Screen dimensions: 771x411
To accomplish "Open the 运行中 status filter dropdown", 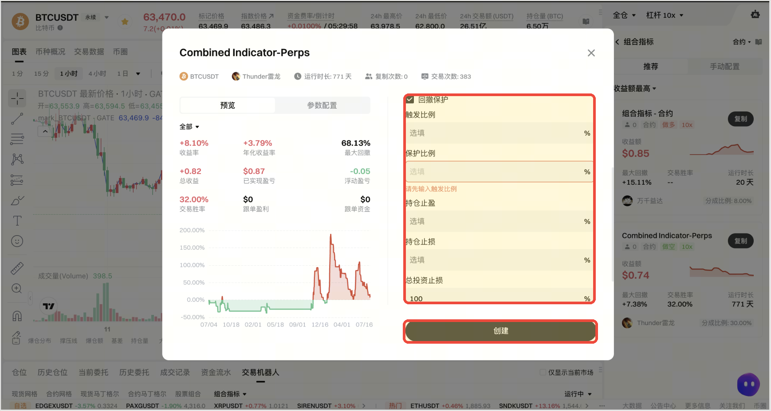I will coord(578,394).
